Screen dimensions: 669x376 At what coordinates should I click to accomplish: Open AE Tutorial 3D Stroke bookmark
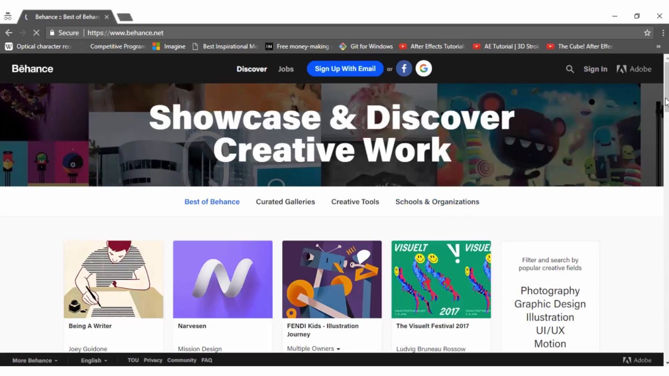[506, 46]
